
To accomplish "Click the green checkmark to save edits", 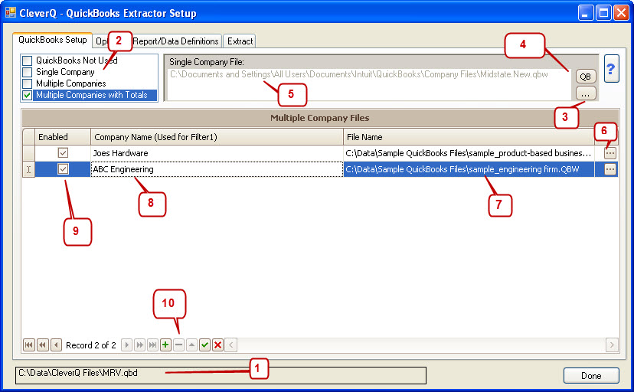I will (x=204, y=345).
